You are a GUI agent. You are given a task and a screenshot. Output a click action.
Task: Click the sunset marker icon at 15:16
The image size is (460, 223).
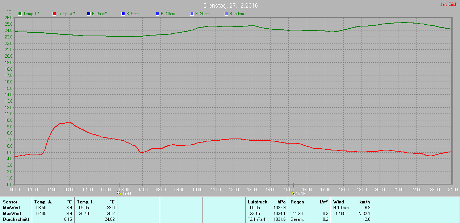coord(293,194)
